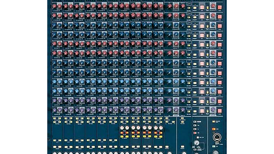Cue the MATRIX 1 output
The height and width of the screenshot is (154, 274).
[x=220, y=45]
